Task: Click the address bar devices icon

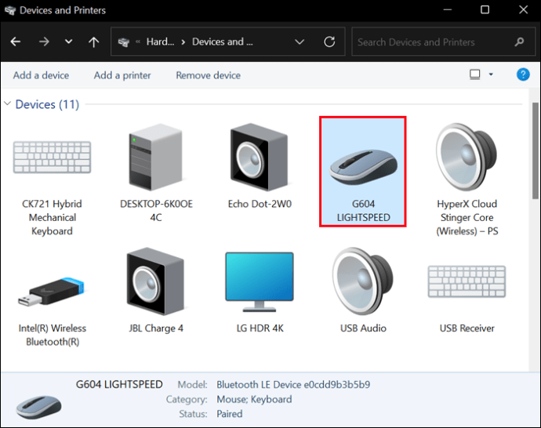Action: [x=124, y=42]
